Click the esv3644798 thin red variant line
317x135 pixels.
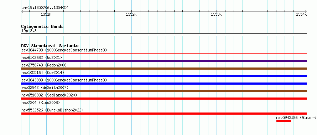(164, 54)
